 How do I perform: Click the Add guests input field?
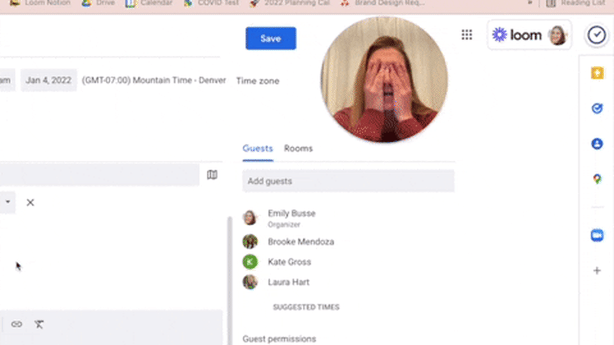click(x=348, y=181)
